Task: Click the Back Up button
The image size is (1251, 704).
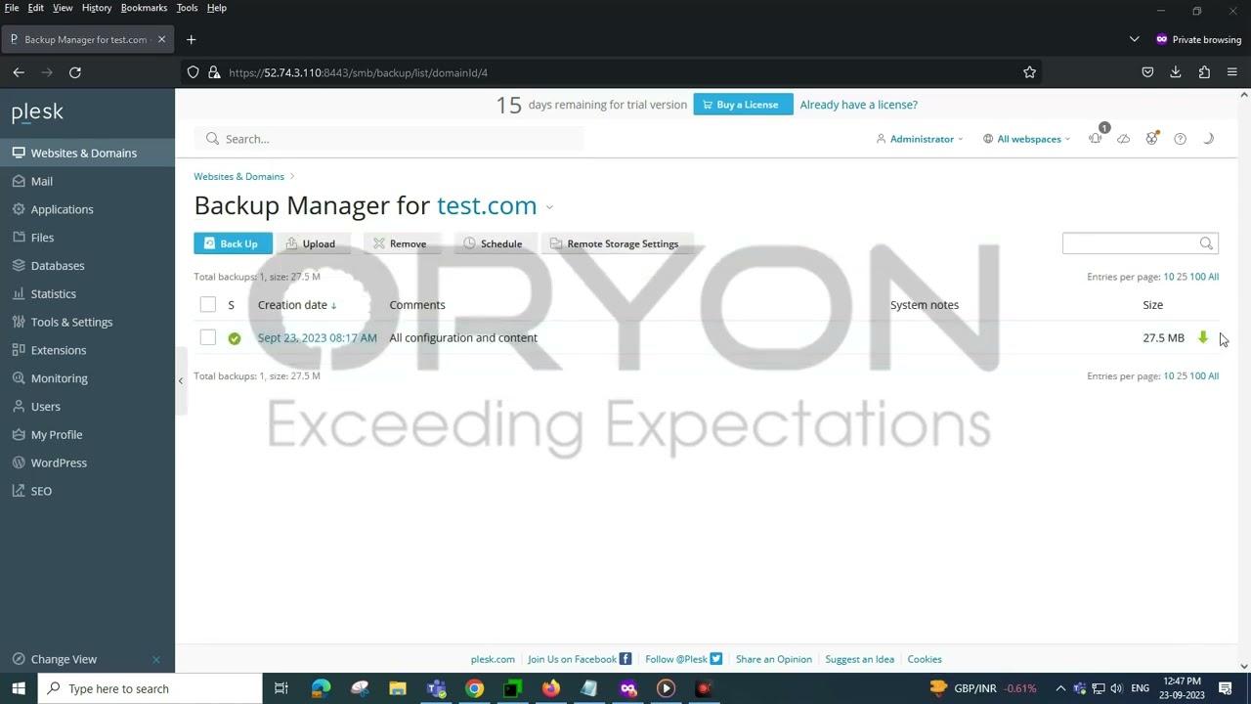Action: click(233, 243)
